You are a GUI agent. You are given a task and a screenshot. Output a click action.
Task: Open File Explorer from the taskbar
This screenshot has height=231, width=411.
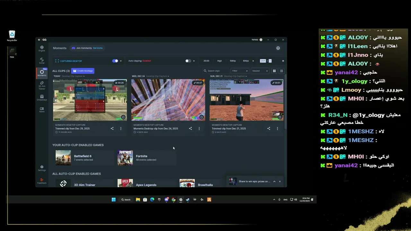tap(138, 200)
